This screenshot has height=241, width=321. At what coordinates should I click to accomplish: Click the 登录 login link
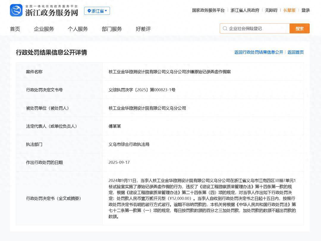[x=306, y=10]
